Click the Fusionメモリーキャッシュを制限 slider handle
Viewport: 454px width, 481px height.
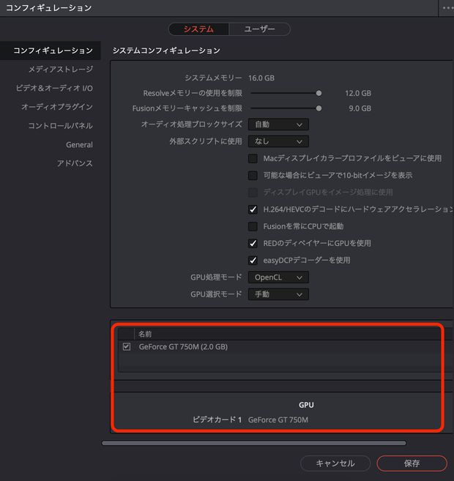319,108
